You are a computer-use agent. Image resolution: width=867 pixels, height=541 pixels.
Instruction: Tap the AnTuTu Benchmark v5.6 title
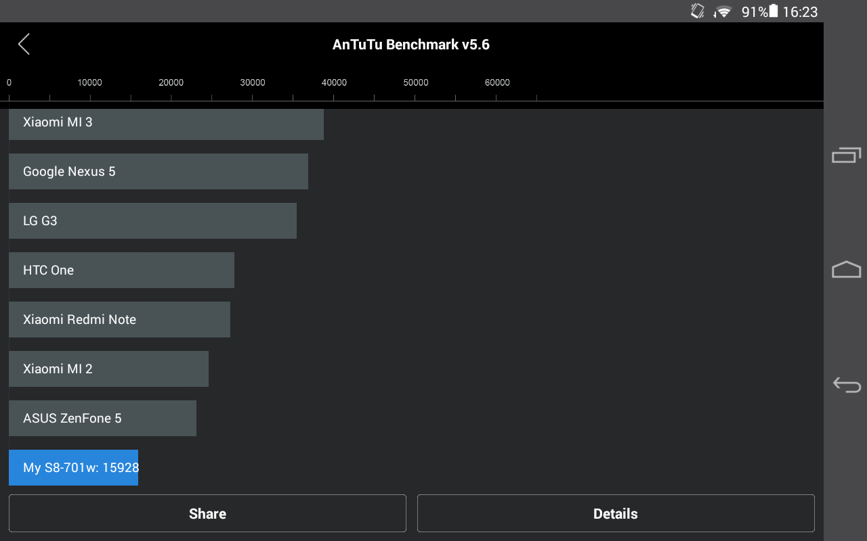point(410,45)
